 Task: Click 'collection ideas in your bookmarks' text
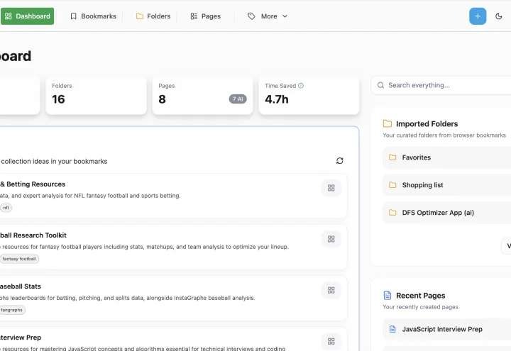tap(54, 162)
